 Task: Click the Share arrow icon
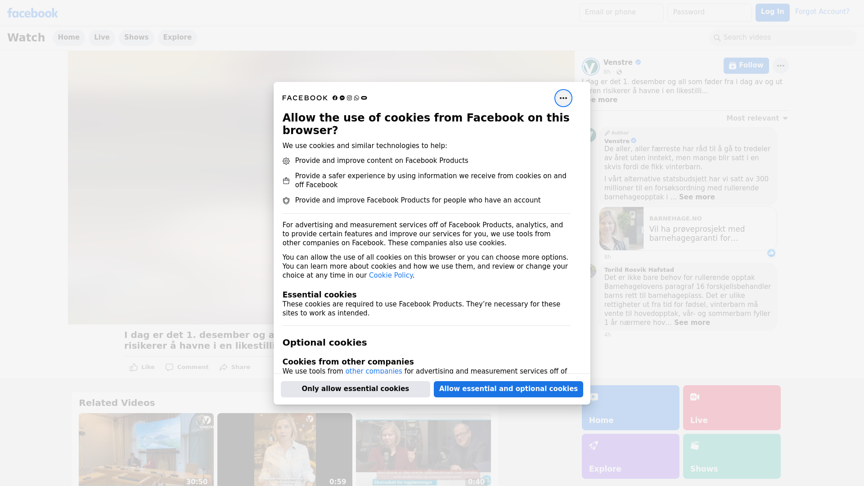224,367
